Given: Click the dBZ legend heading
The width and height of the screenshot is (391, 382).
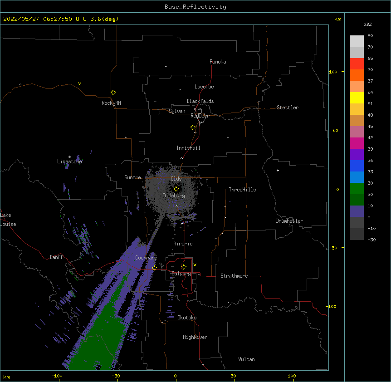Looking at the screenshot, I should [367, 24].
